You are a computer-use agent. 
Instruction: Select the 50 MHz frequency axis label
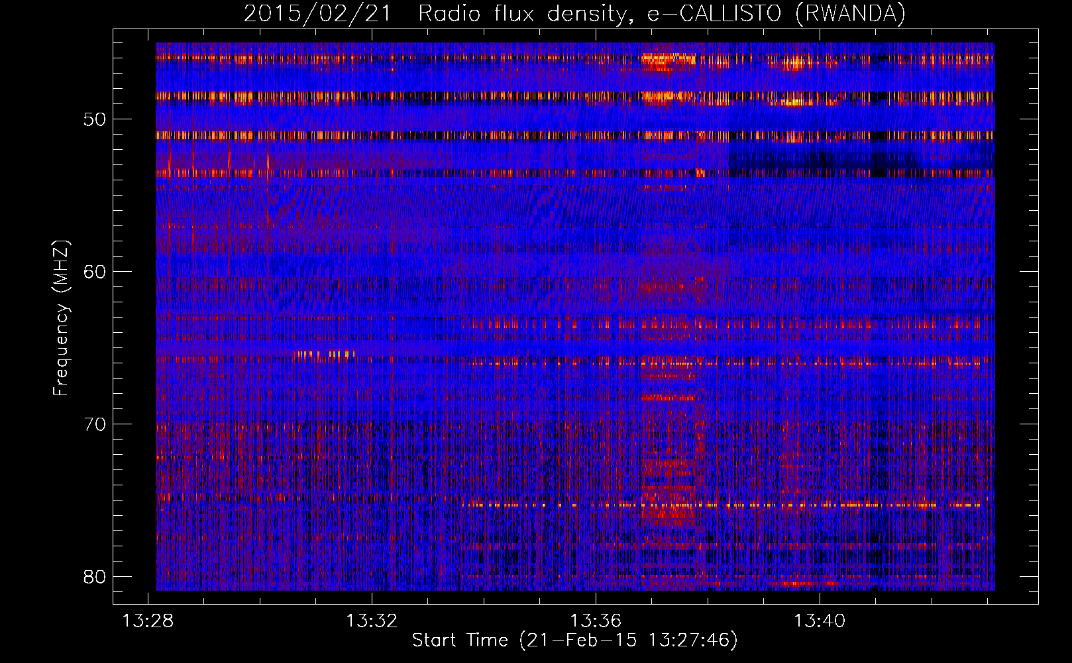(x=95, y=120)
